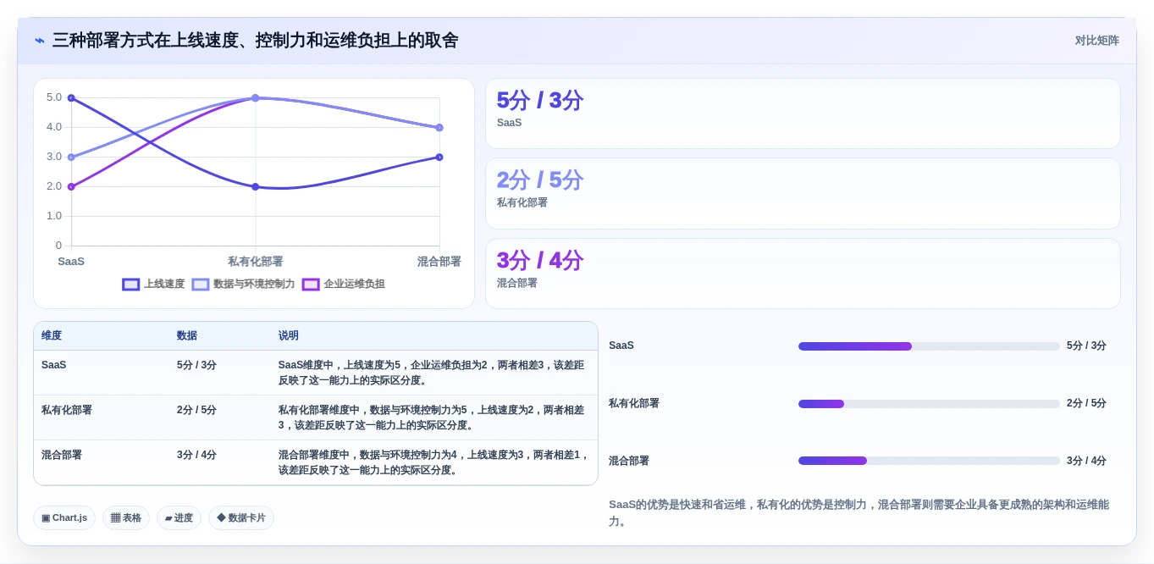
Task: Select the 私有化部署 table row label
Action: pyautogui.click(x=67, y=410)
